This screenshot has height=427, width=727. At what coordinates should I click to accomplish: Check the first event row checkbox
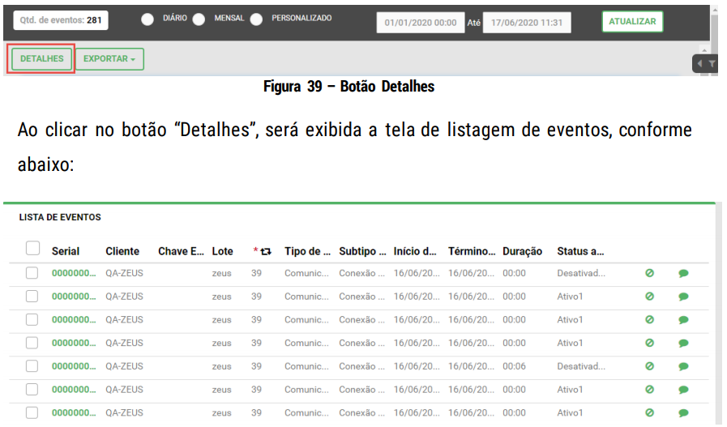pyautogui.click(x=32, y=273)
